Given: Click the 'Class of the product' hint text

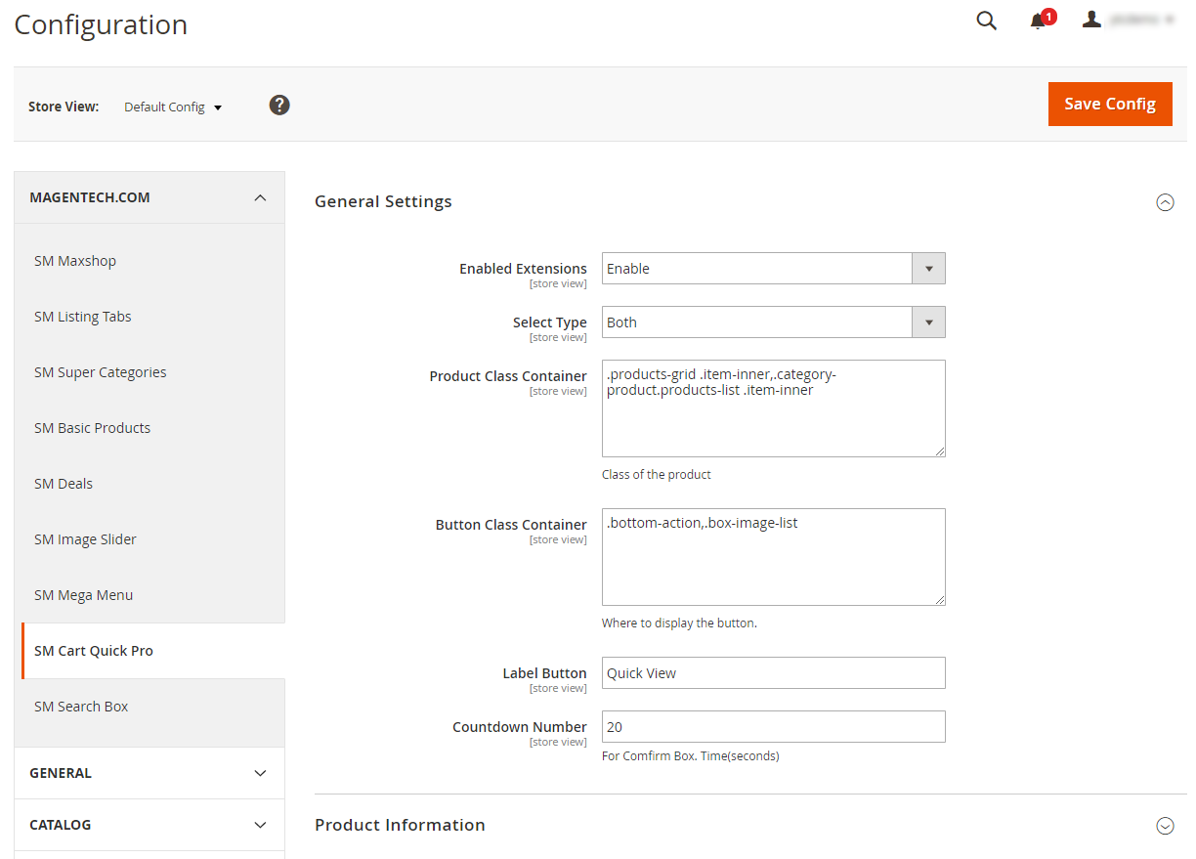Looking at the screenshot, I should pyautogui.click(x=657, y=475).
